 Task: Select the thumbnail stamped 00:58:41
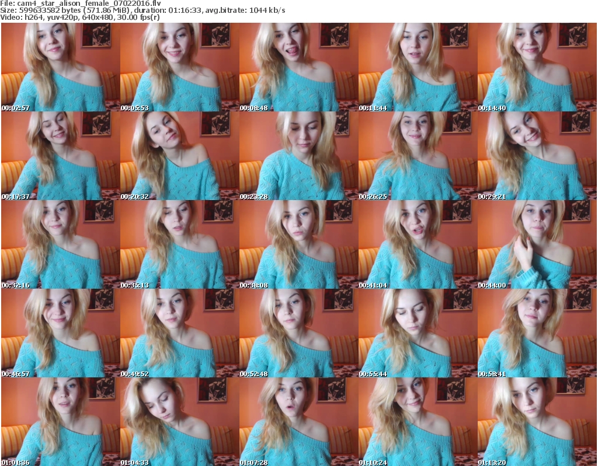pos(537,334)
